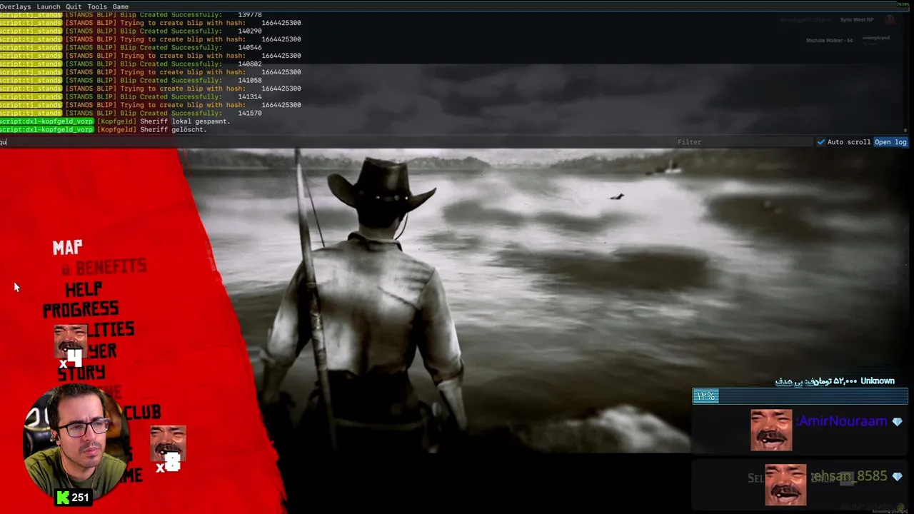Open the Launch console menu

(x=48, y=6)
